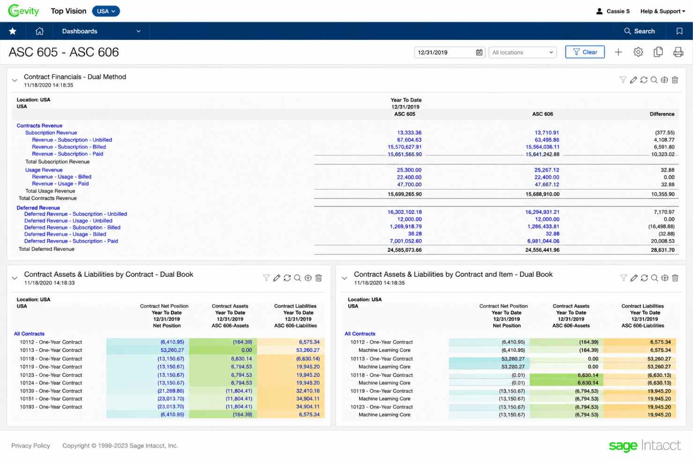693x462 pixels.
Task: Copy dashboard using duplicate icon
Action: [x=658, y=52]
